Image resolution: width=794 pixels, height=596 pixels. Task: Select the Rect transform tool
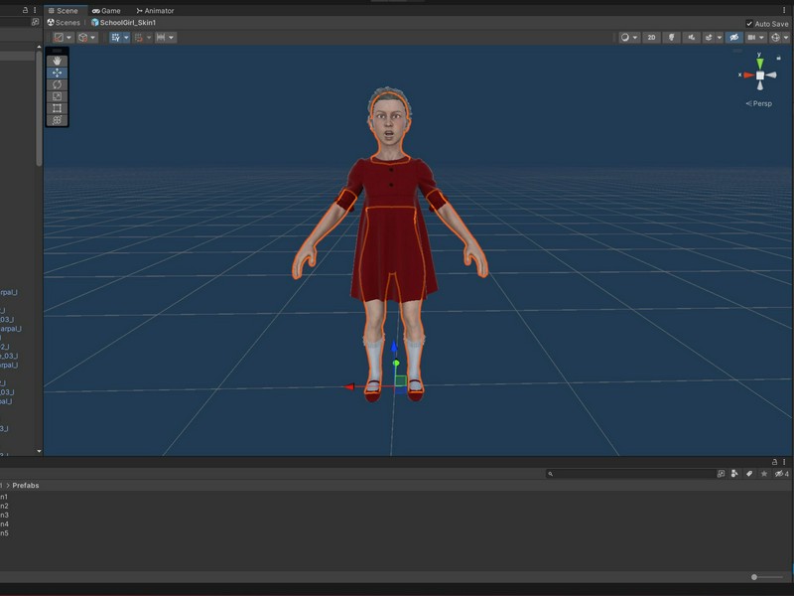click(57, 108)
